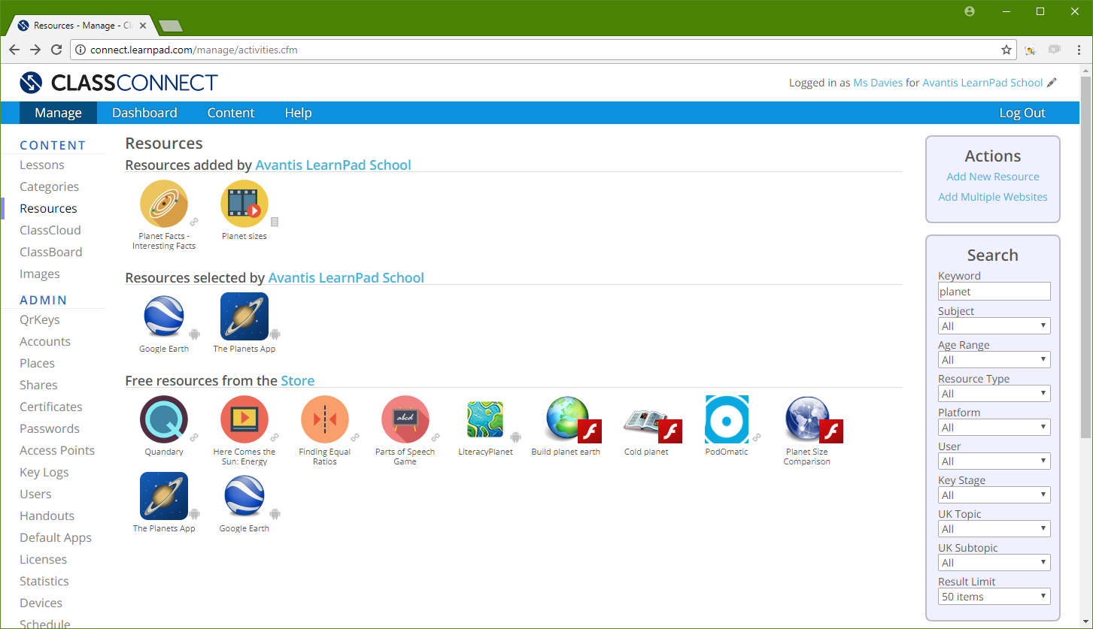Open ClassBoard in the sidebar

(51, 253)
